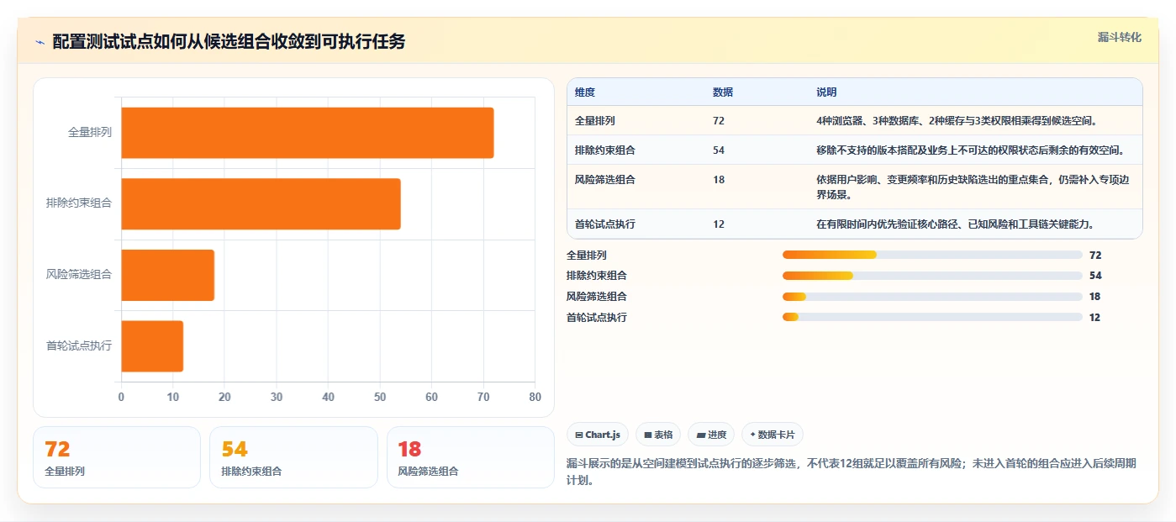Image resolution: width=1176 pixels, height=522 pixels.
Task: Click the 首轮试点执行 progress bar
Action: pos(932,317)
